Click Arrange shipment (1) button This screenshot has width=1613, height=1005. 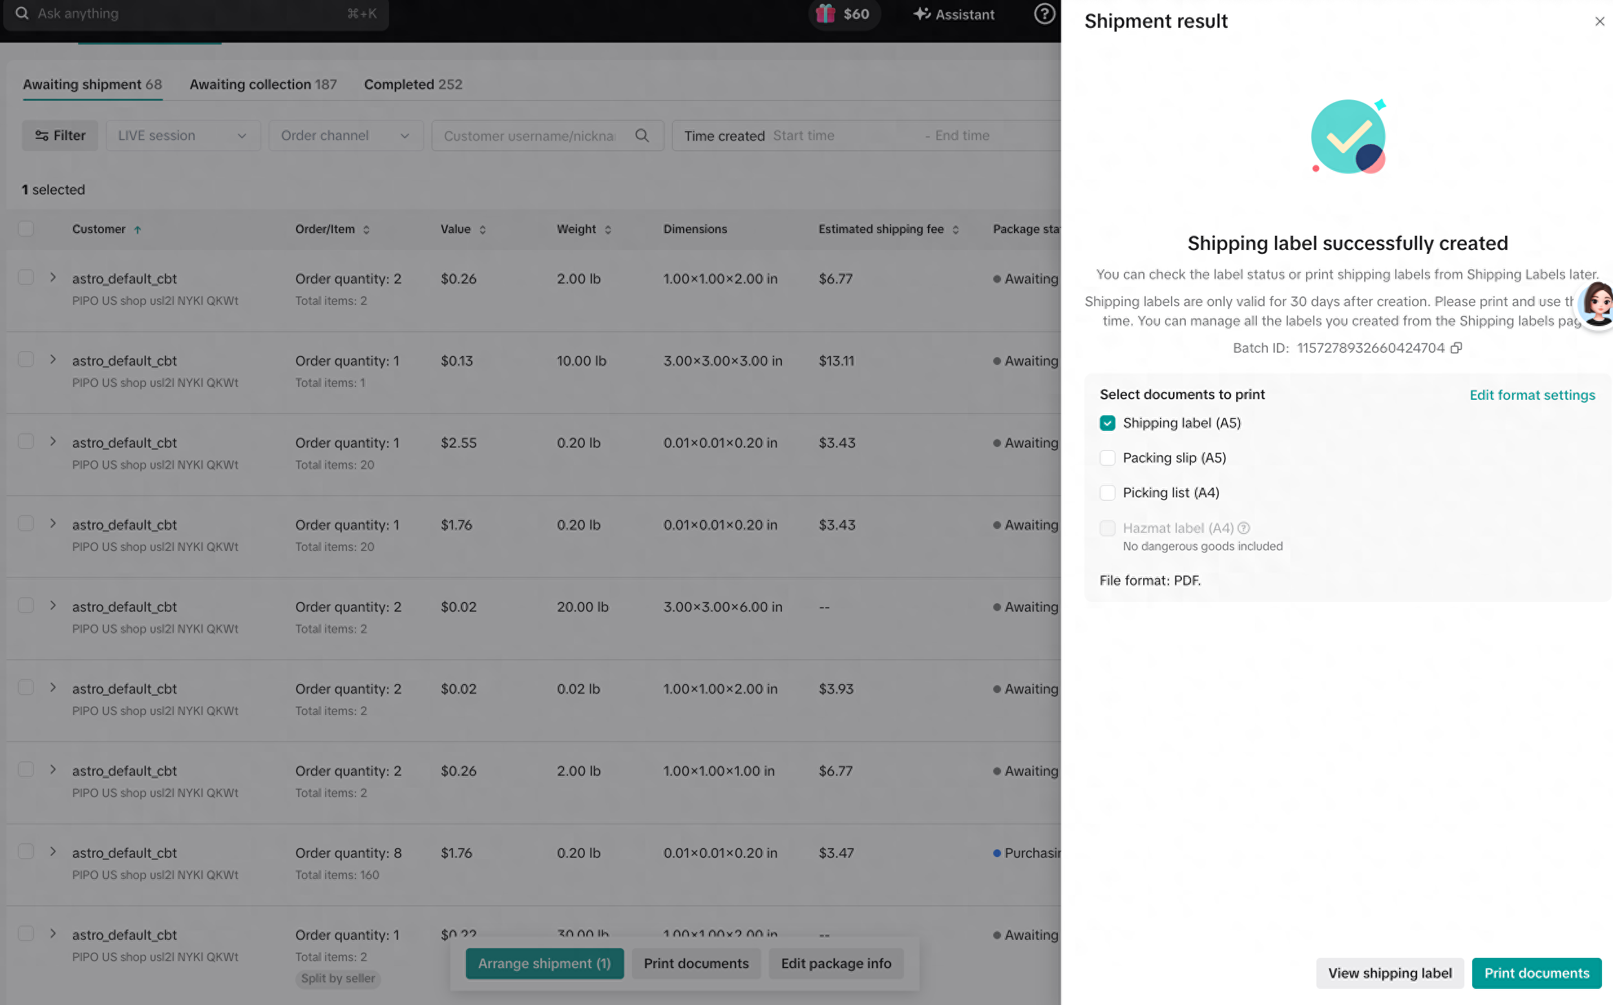tap(545, 963)
